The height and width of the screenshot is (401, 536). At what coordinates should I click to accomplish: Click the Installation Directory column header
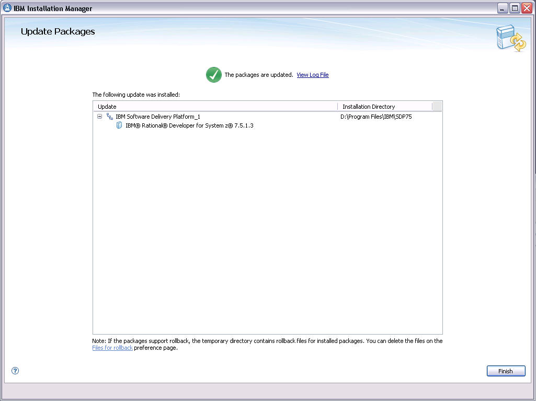pos(385,107)
